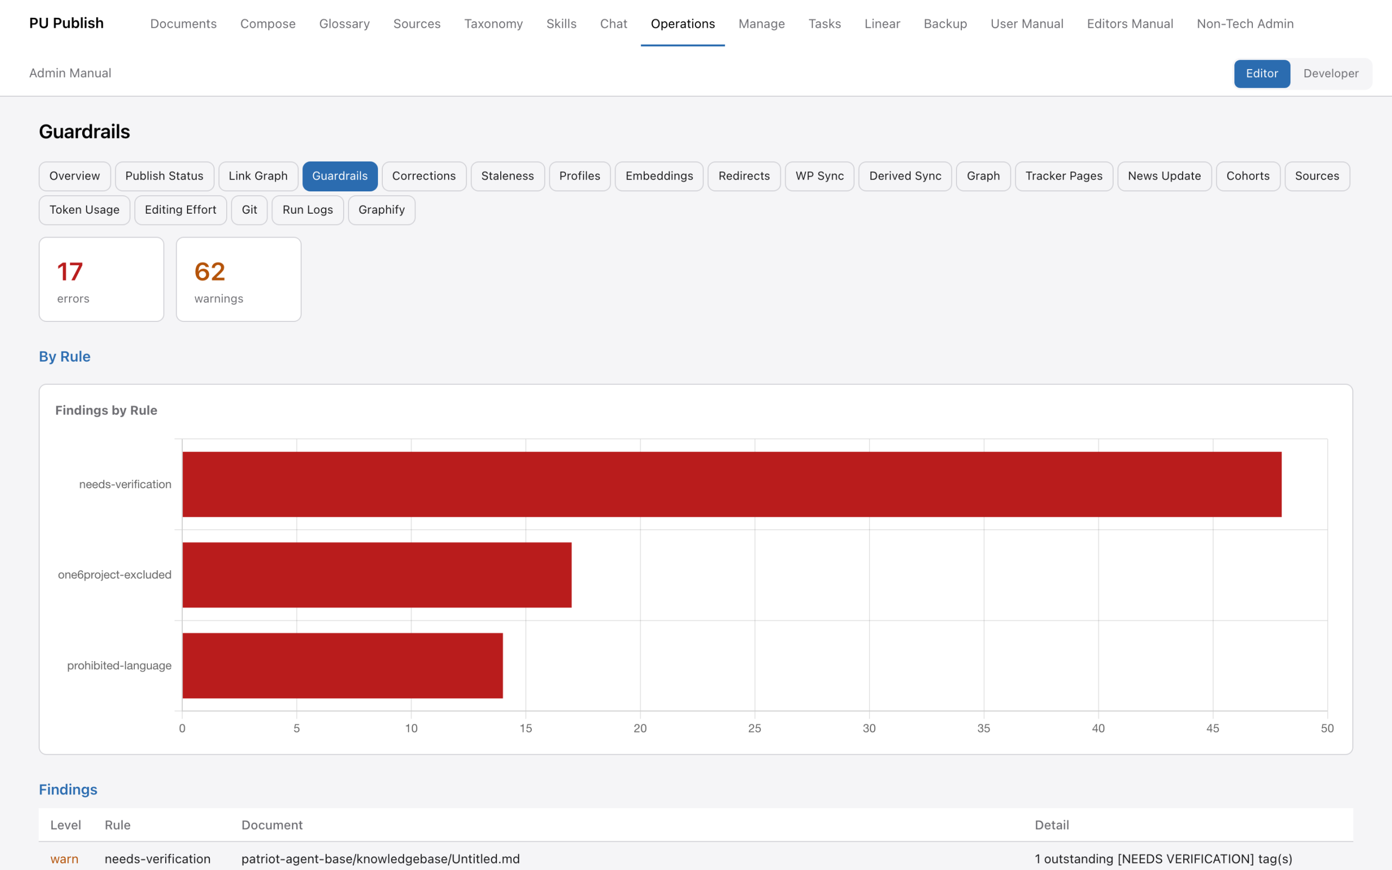Open the Chat page

(613, 23)
